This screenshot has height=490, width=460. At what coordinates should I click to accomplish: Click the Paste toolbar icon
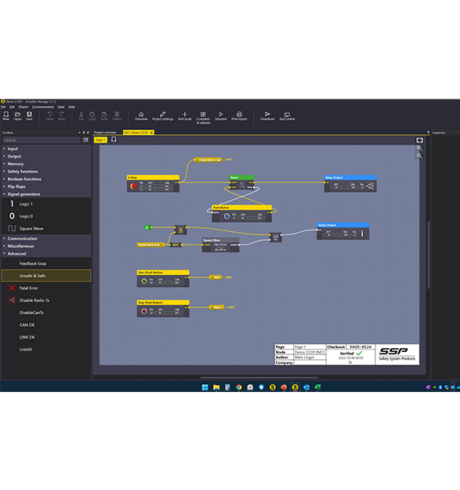tap(104, 115)
